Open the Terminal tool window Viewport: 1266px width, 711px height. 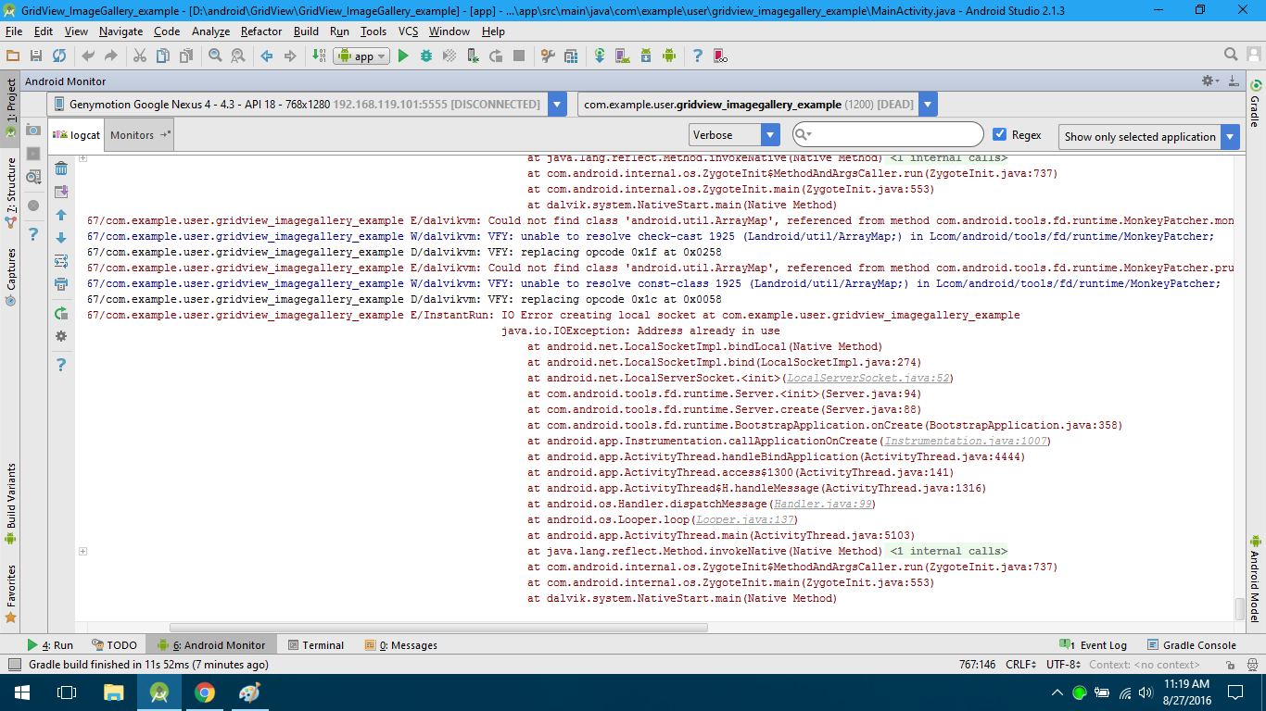pyautogui.click(x=316, y=645)
